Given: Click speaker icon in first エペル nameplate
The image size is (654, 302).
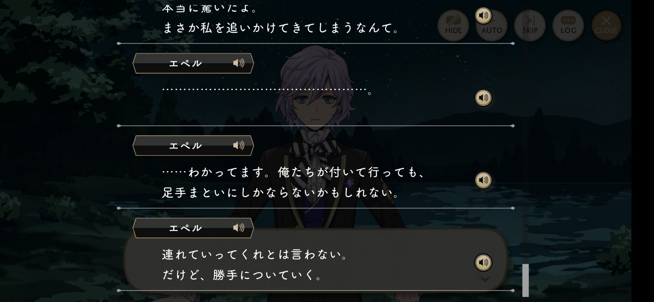Looking at the screenshot, I should click(239, 63).
